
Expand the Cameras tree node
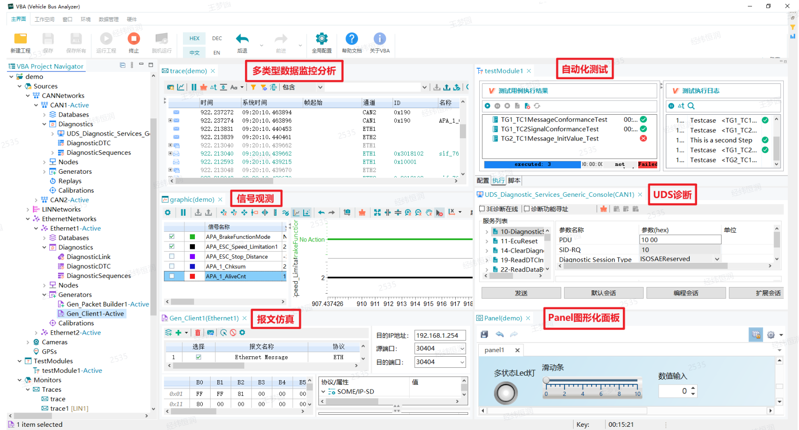click(28, 342)
